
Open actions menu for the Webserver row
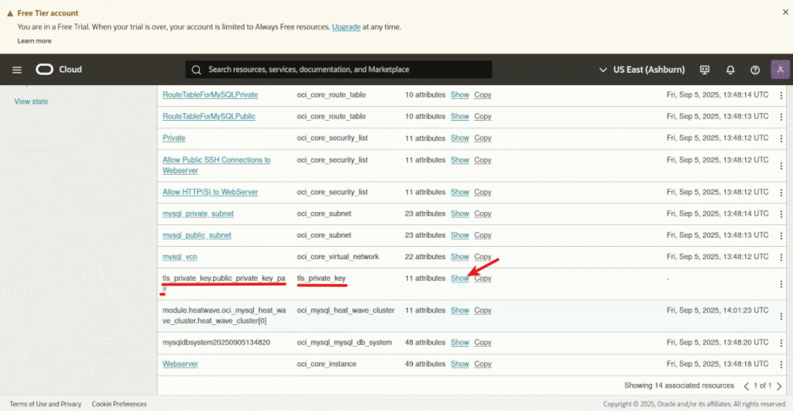tap(781, 364)
